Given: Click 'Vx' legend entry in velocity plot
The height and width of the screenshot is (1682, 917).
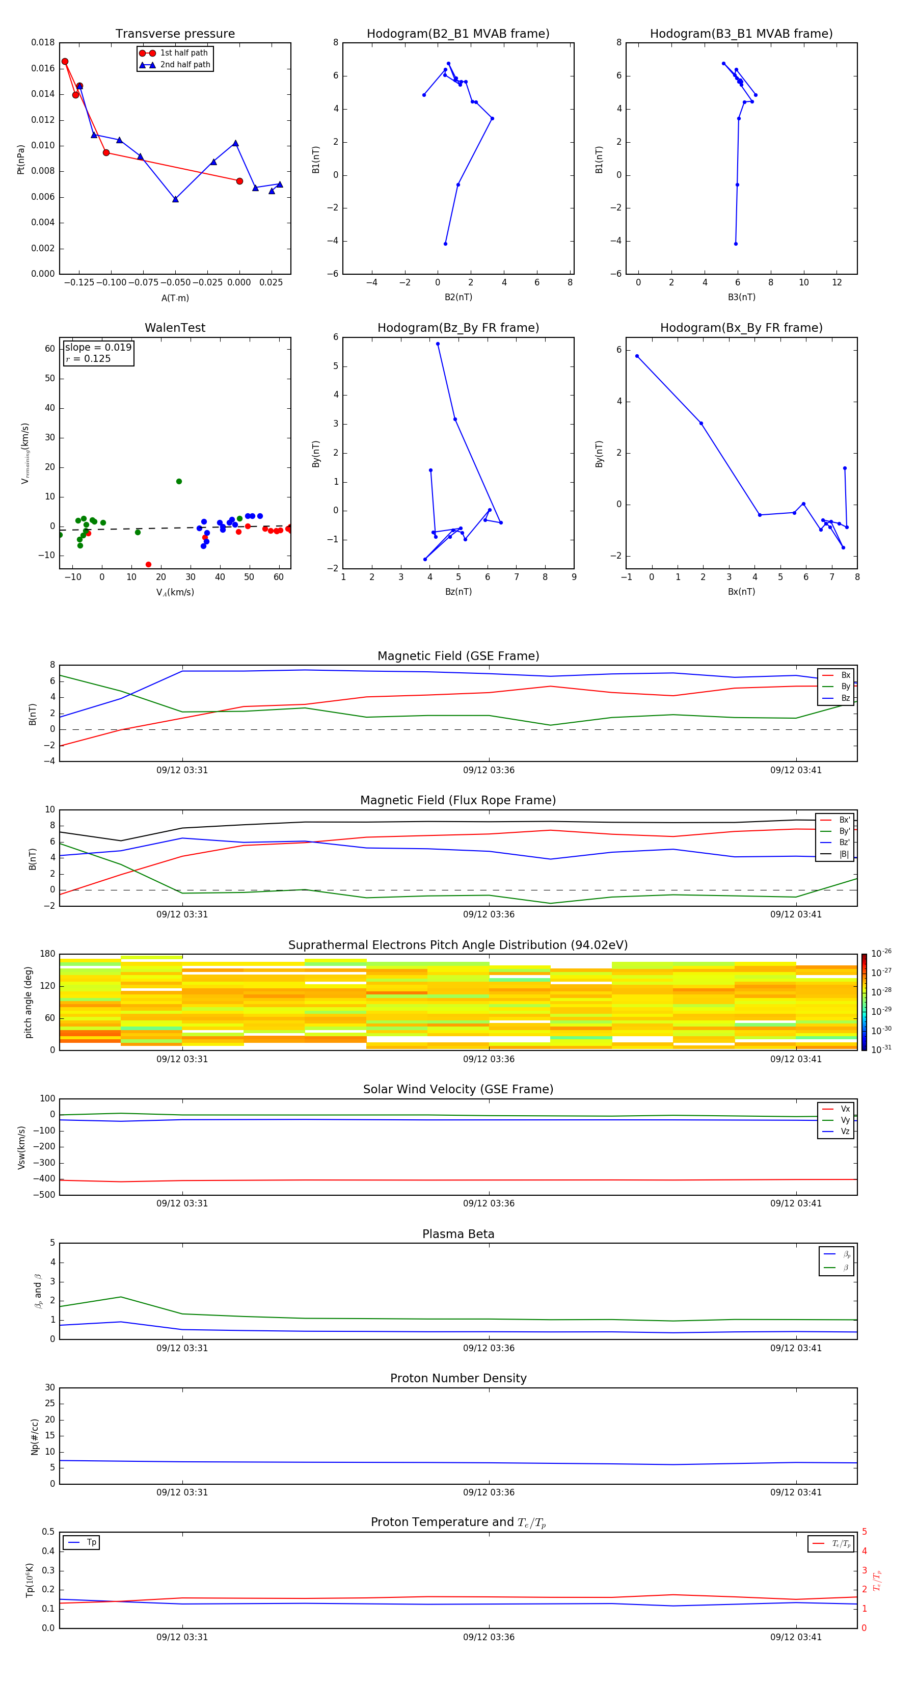Looking at the screenshot, I should tap(837, 1110).
